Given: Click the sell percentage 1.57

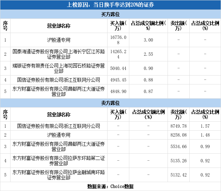Looking at the screenshot, I should point(205,126).
